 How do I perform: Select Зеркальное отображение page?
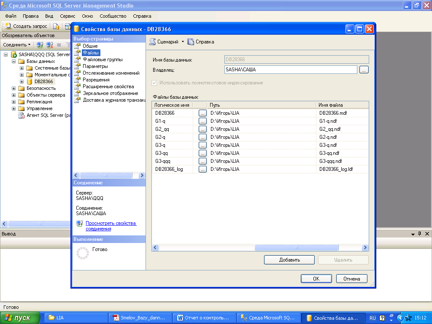(110, 93)
